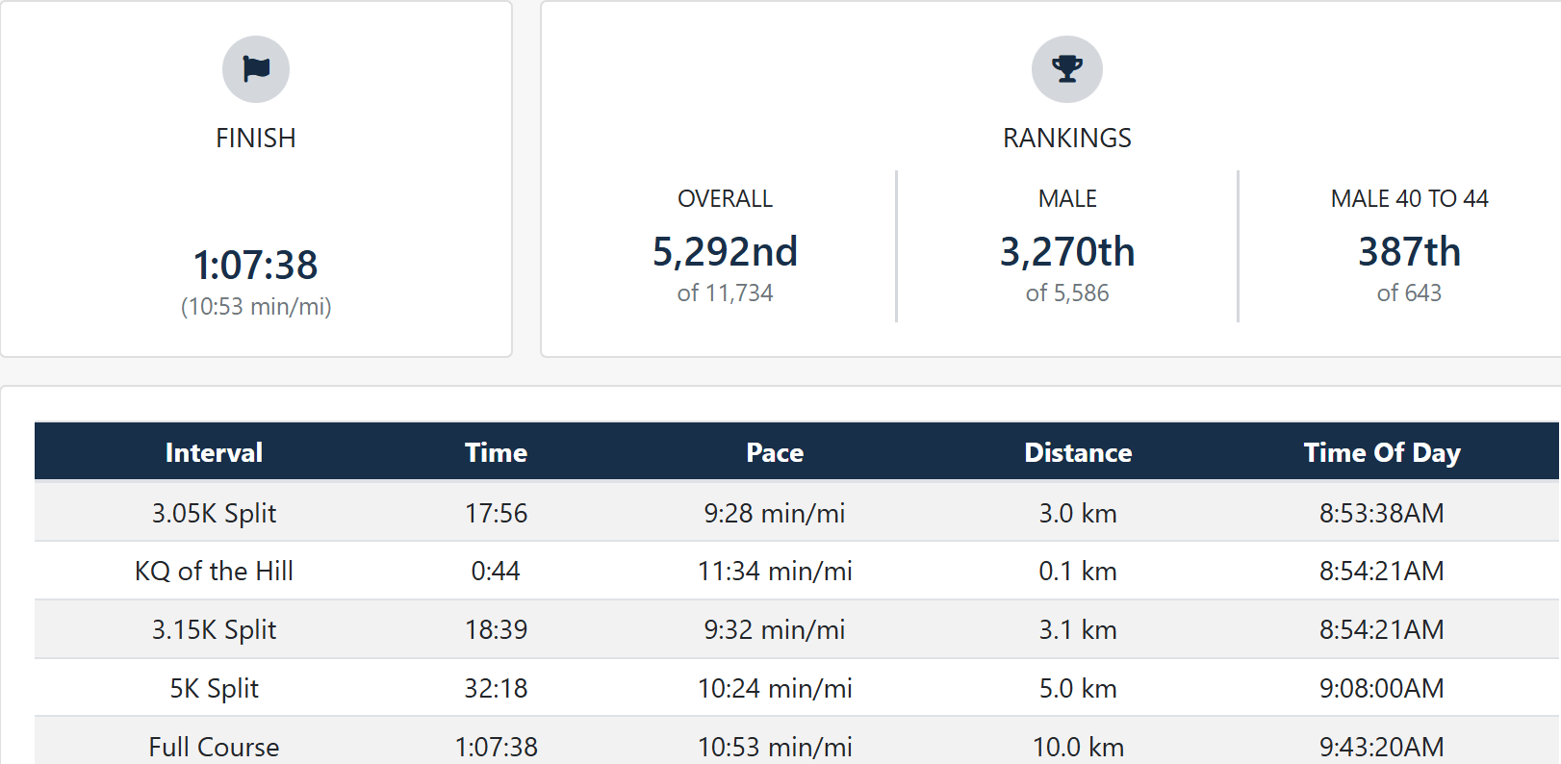
Task: Click the Distance column header
Action: (1078, 452)
